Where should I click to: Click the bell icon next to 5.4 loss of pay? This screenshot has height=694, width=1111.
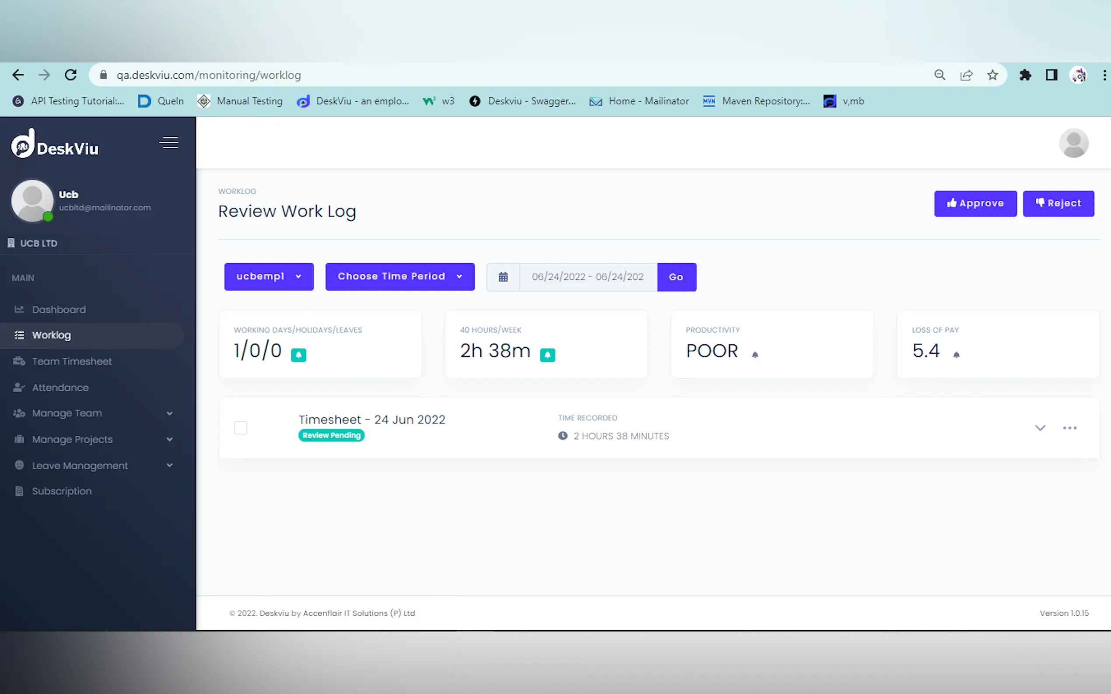pos(956,355)
